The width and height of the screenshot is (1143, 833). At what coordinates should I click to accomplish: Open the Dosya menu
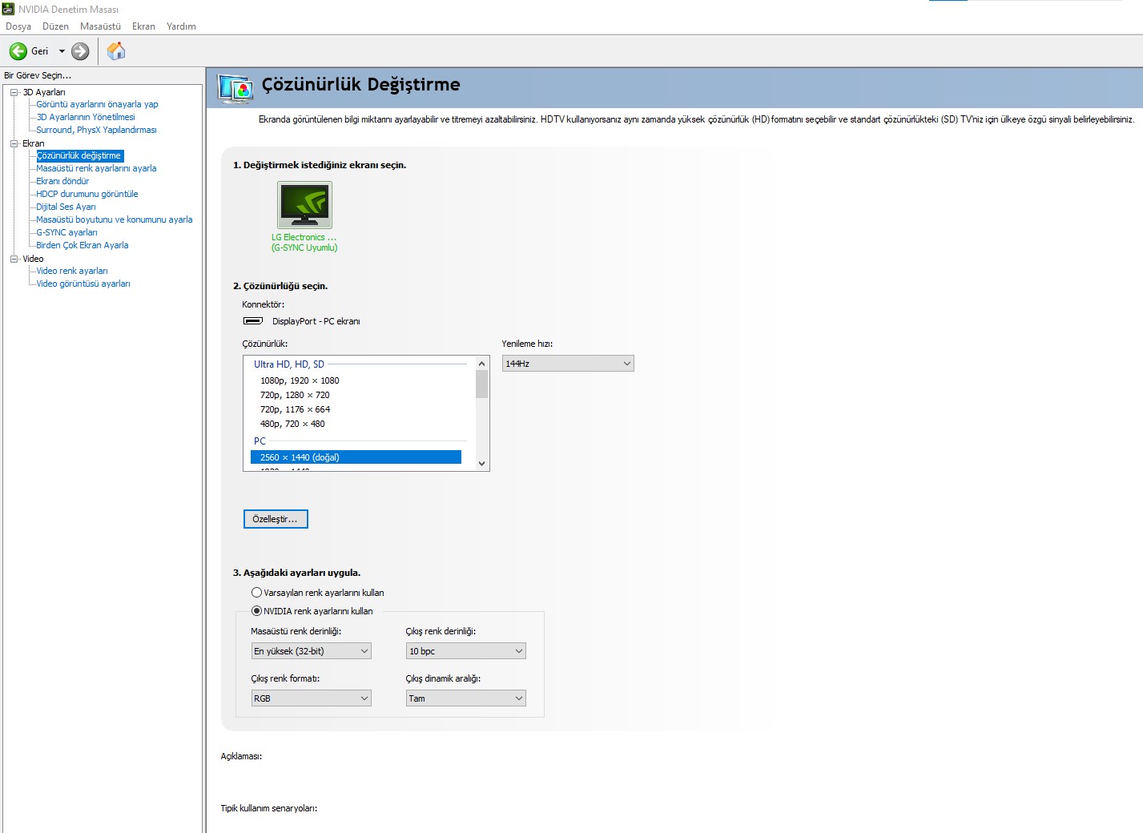pos(18,26)
